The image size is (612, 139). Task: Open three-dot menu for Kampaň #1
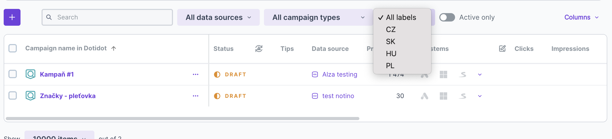pyautogui.click(x=195, y=74)
